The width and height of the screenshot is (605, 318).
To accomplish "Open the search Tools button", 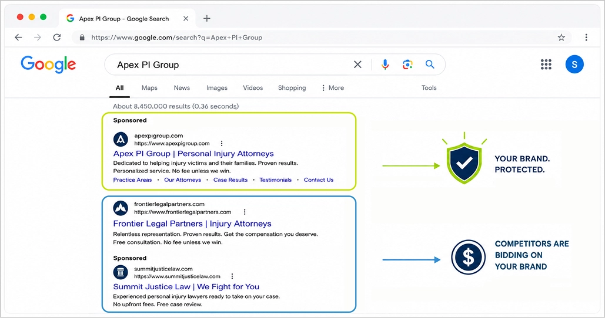I will pos(429,88).
